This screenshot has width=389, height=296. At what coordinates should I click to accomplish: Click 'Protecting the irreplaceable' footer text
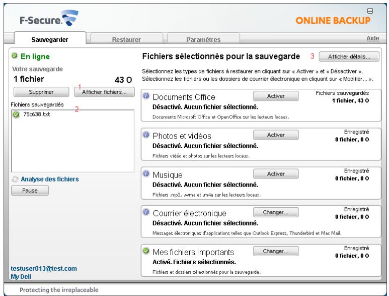pyautogui.click(x=59, y=290)
